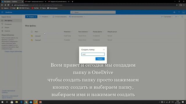Open OneDrive settings gear icon
Screen dimensions: 186x104
pos(174,12)
